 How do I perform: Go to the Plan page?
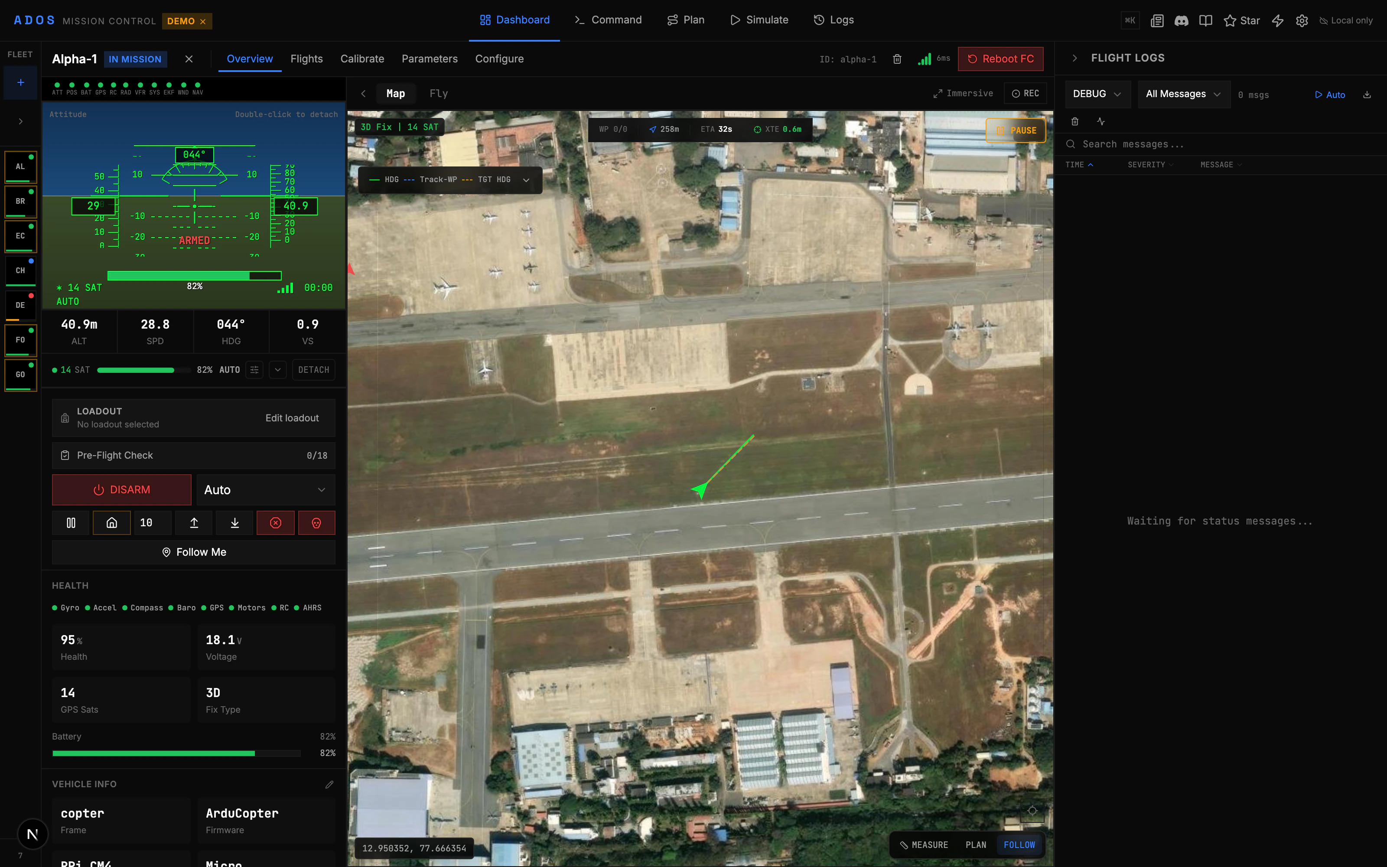click(686, 20)
